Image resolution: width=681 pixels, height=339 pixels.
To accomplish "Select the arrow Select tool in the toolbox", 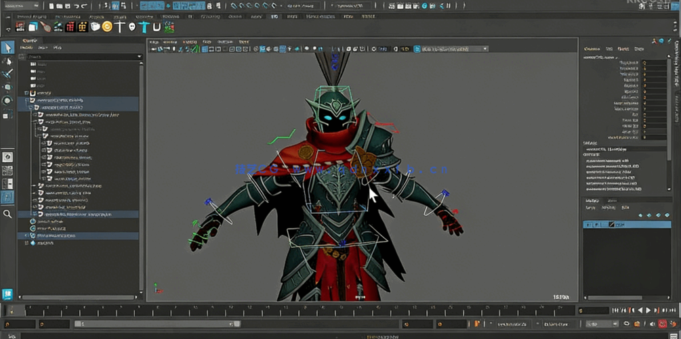I will point(7,47).
